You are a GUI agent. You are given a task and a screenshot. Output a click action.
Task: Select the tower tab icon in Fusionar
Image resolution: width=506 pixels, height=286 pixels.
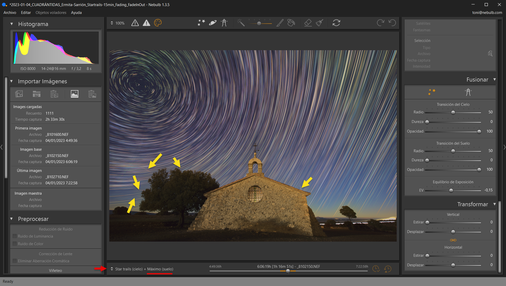click(468, 92)
